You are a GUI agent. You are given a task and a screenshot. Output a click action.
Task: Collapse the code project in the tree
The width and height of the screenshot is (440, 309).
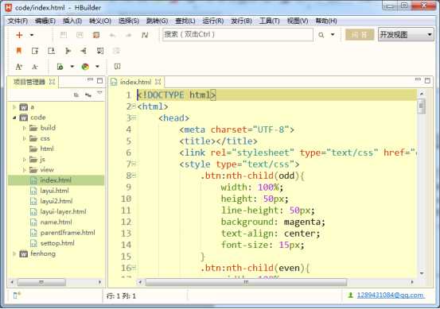pos(14,118)
